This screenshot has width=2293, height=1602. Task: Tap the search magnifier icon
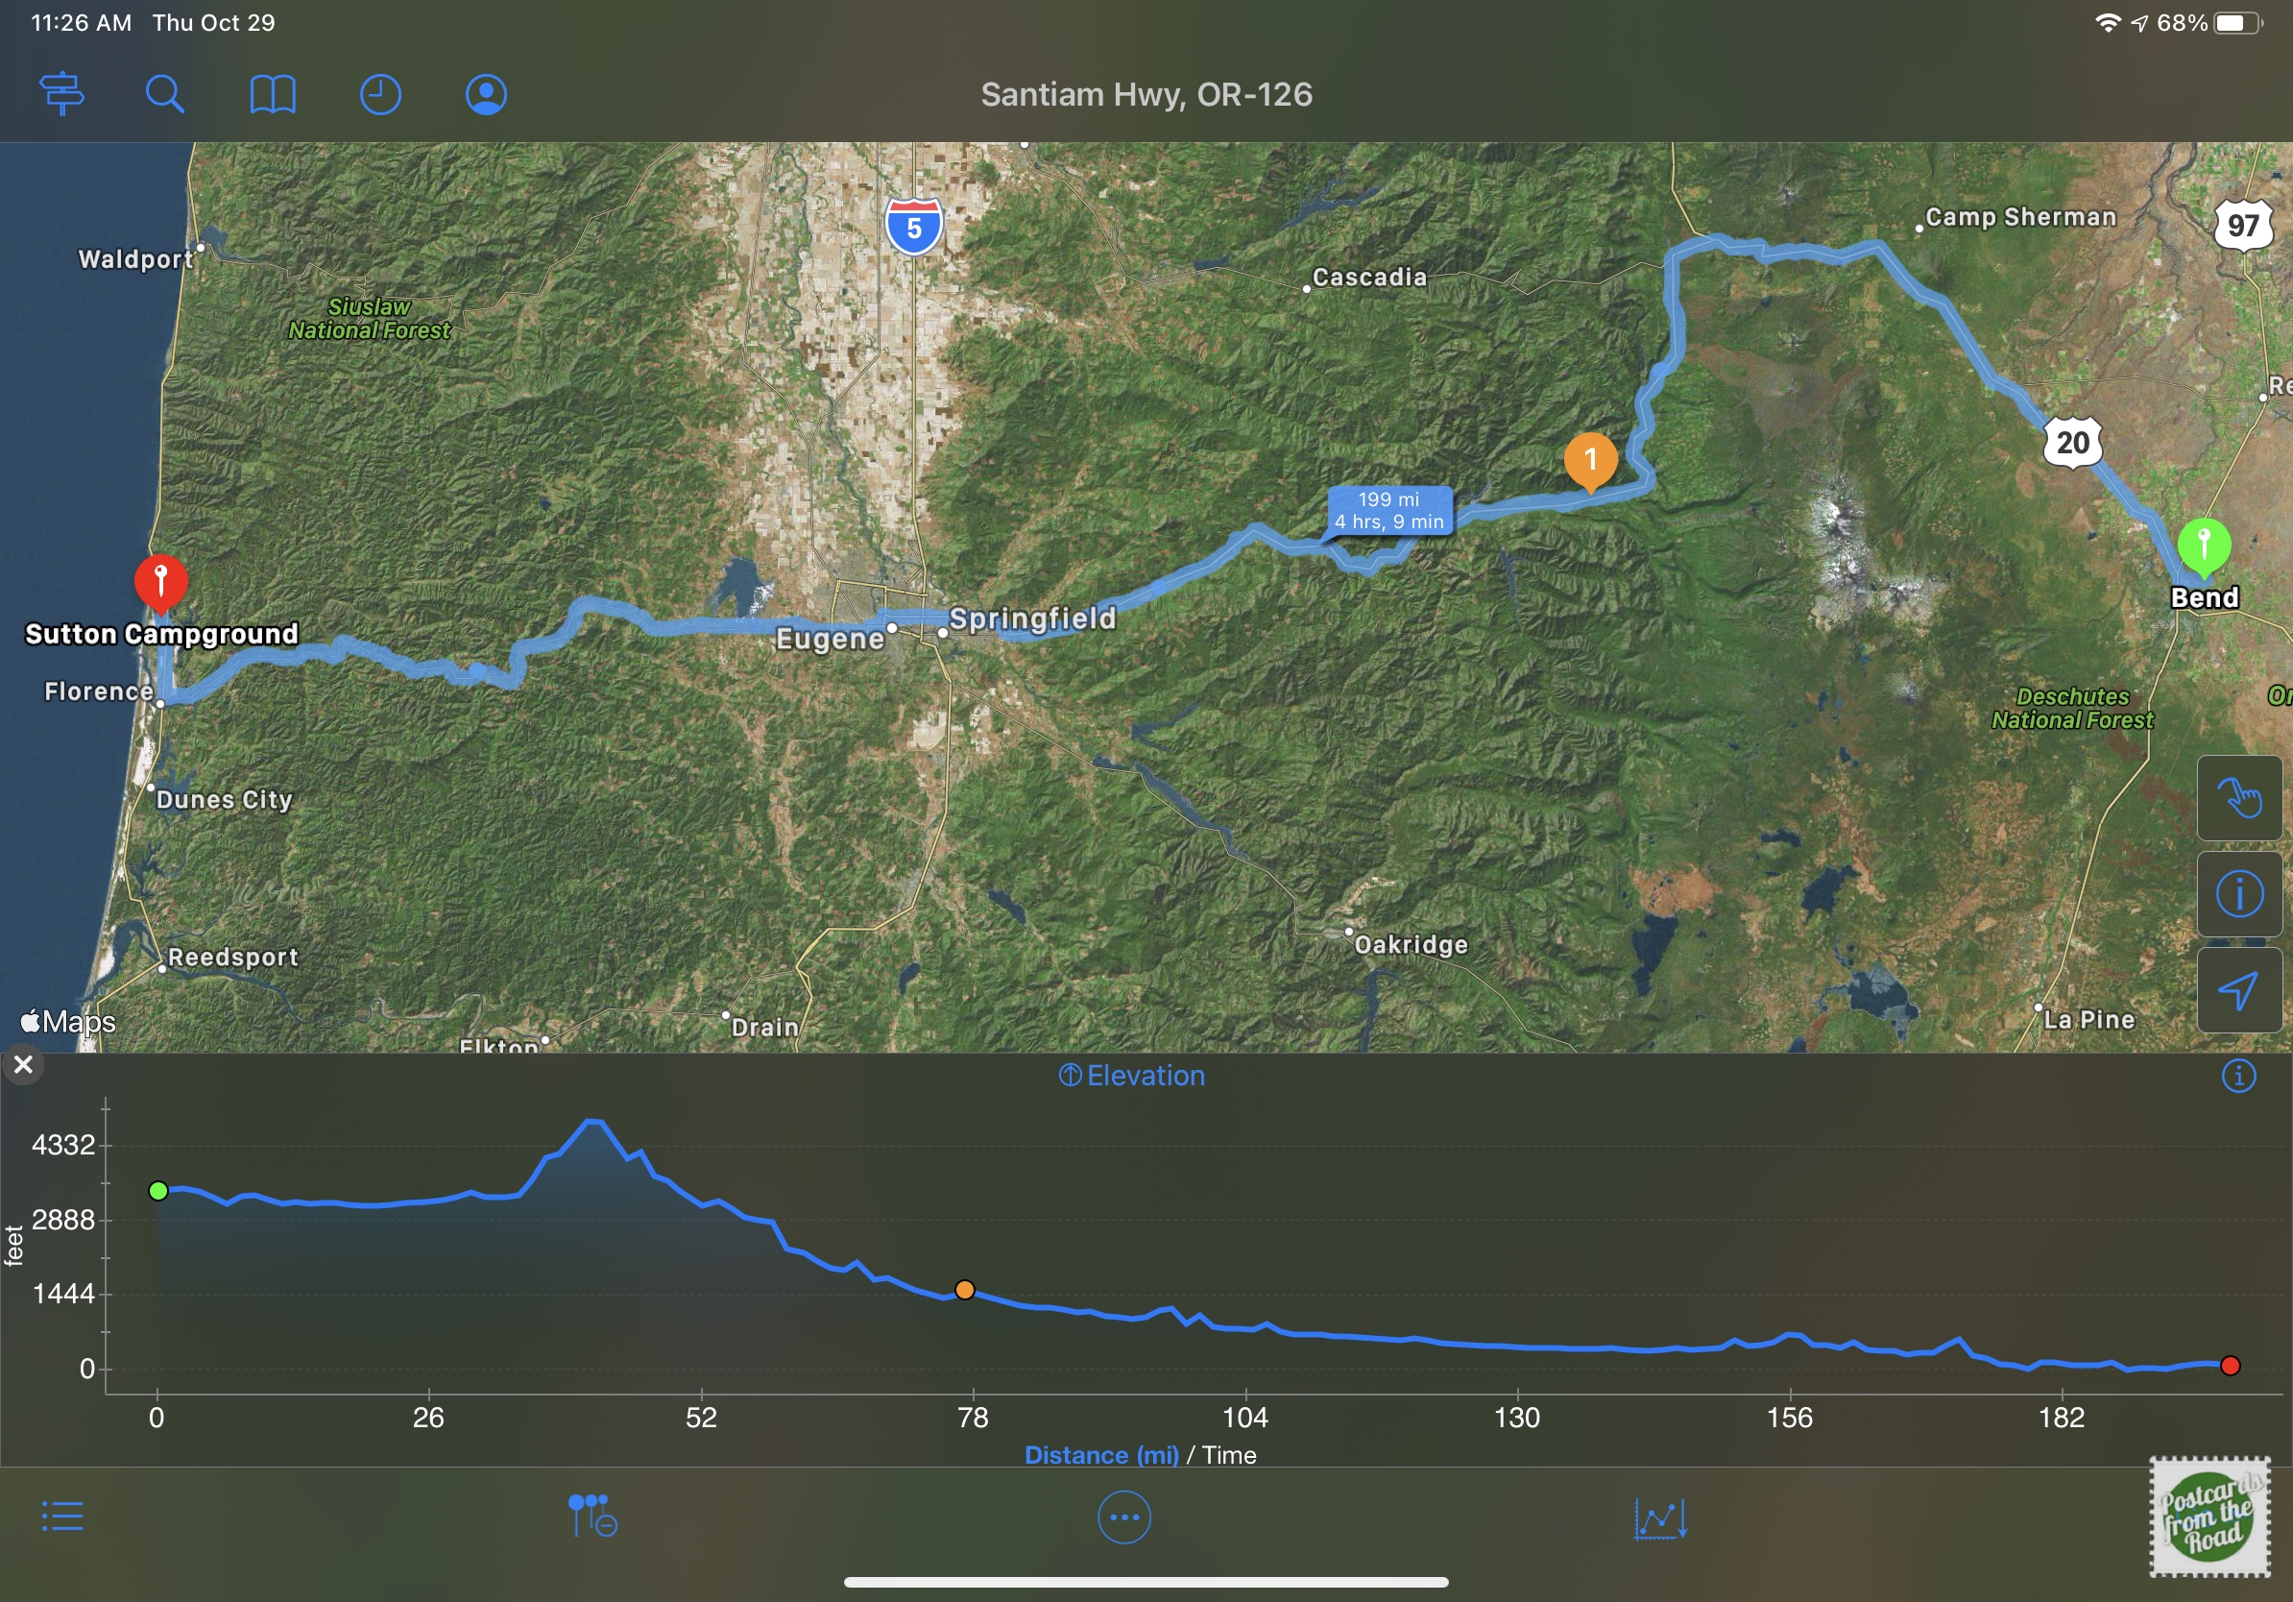click(x=165, y=94)
